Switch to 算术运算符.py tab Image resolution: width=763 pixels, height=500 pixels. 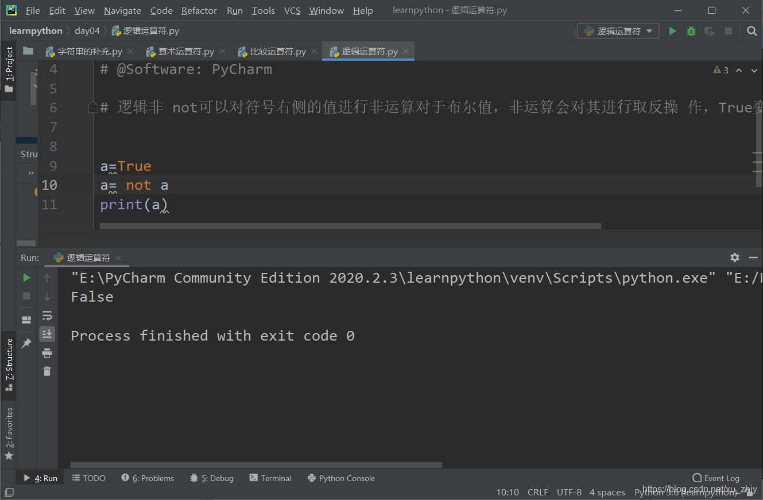tap(186, 52)
